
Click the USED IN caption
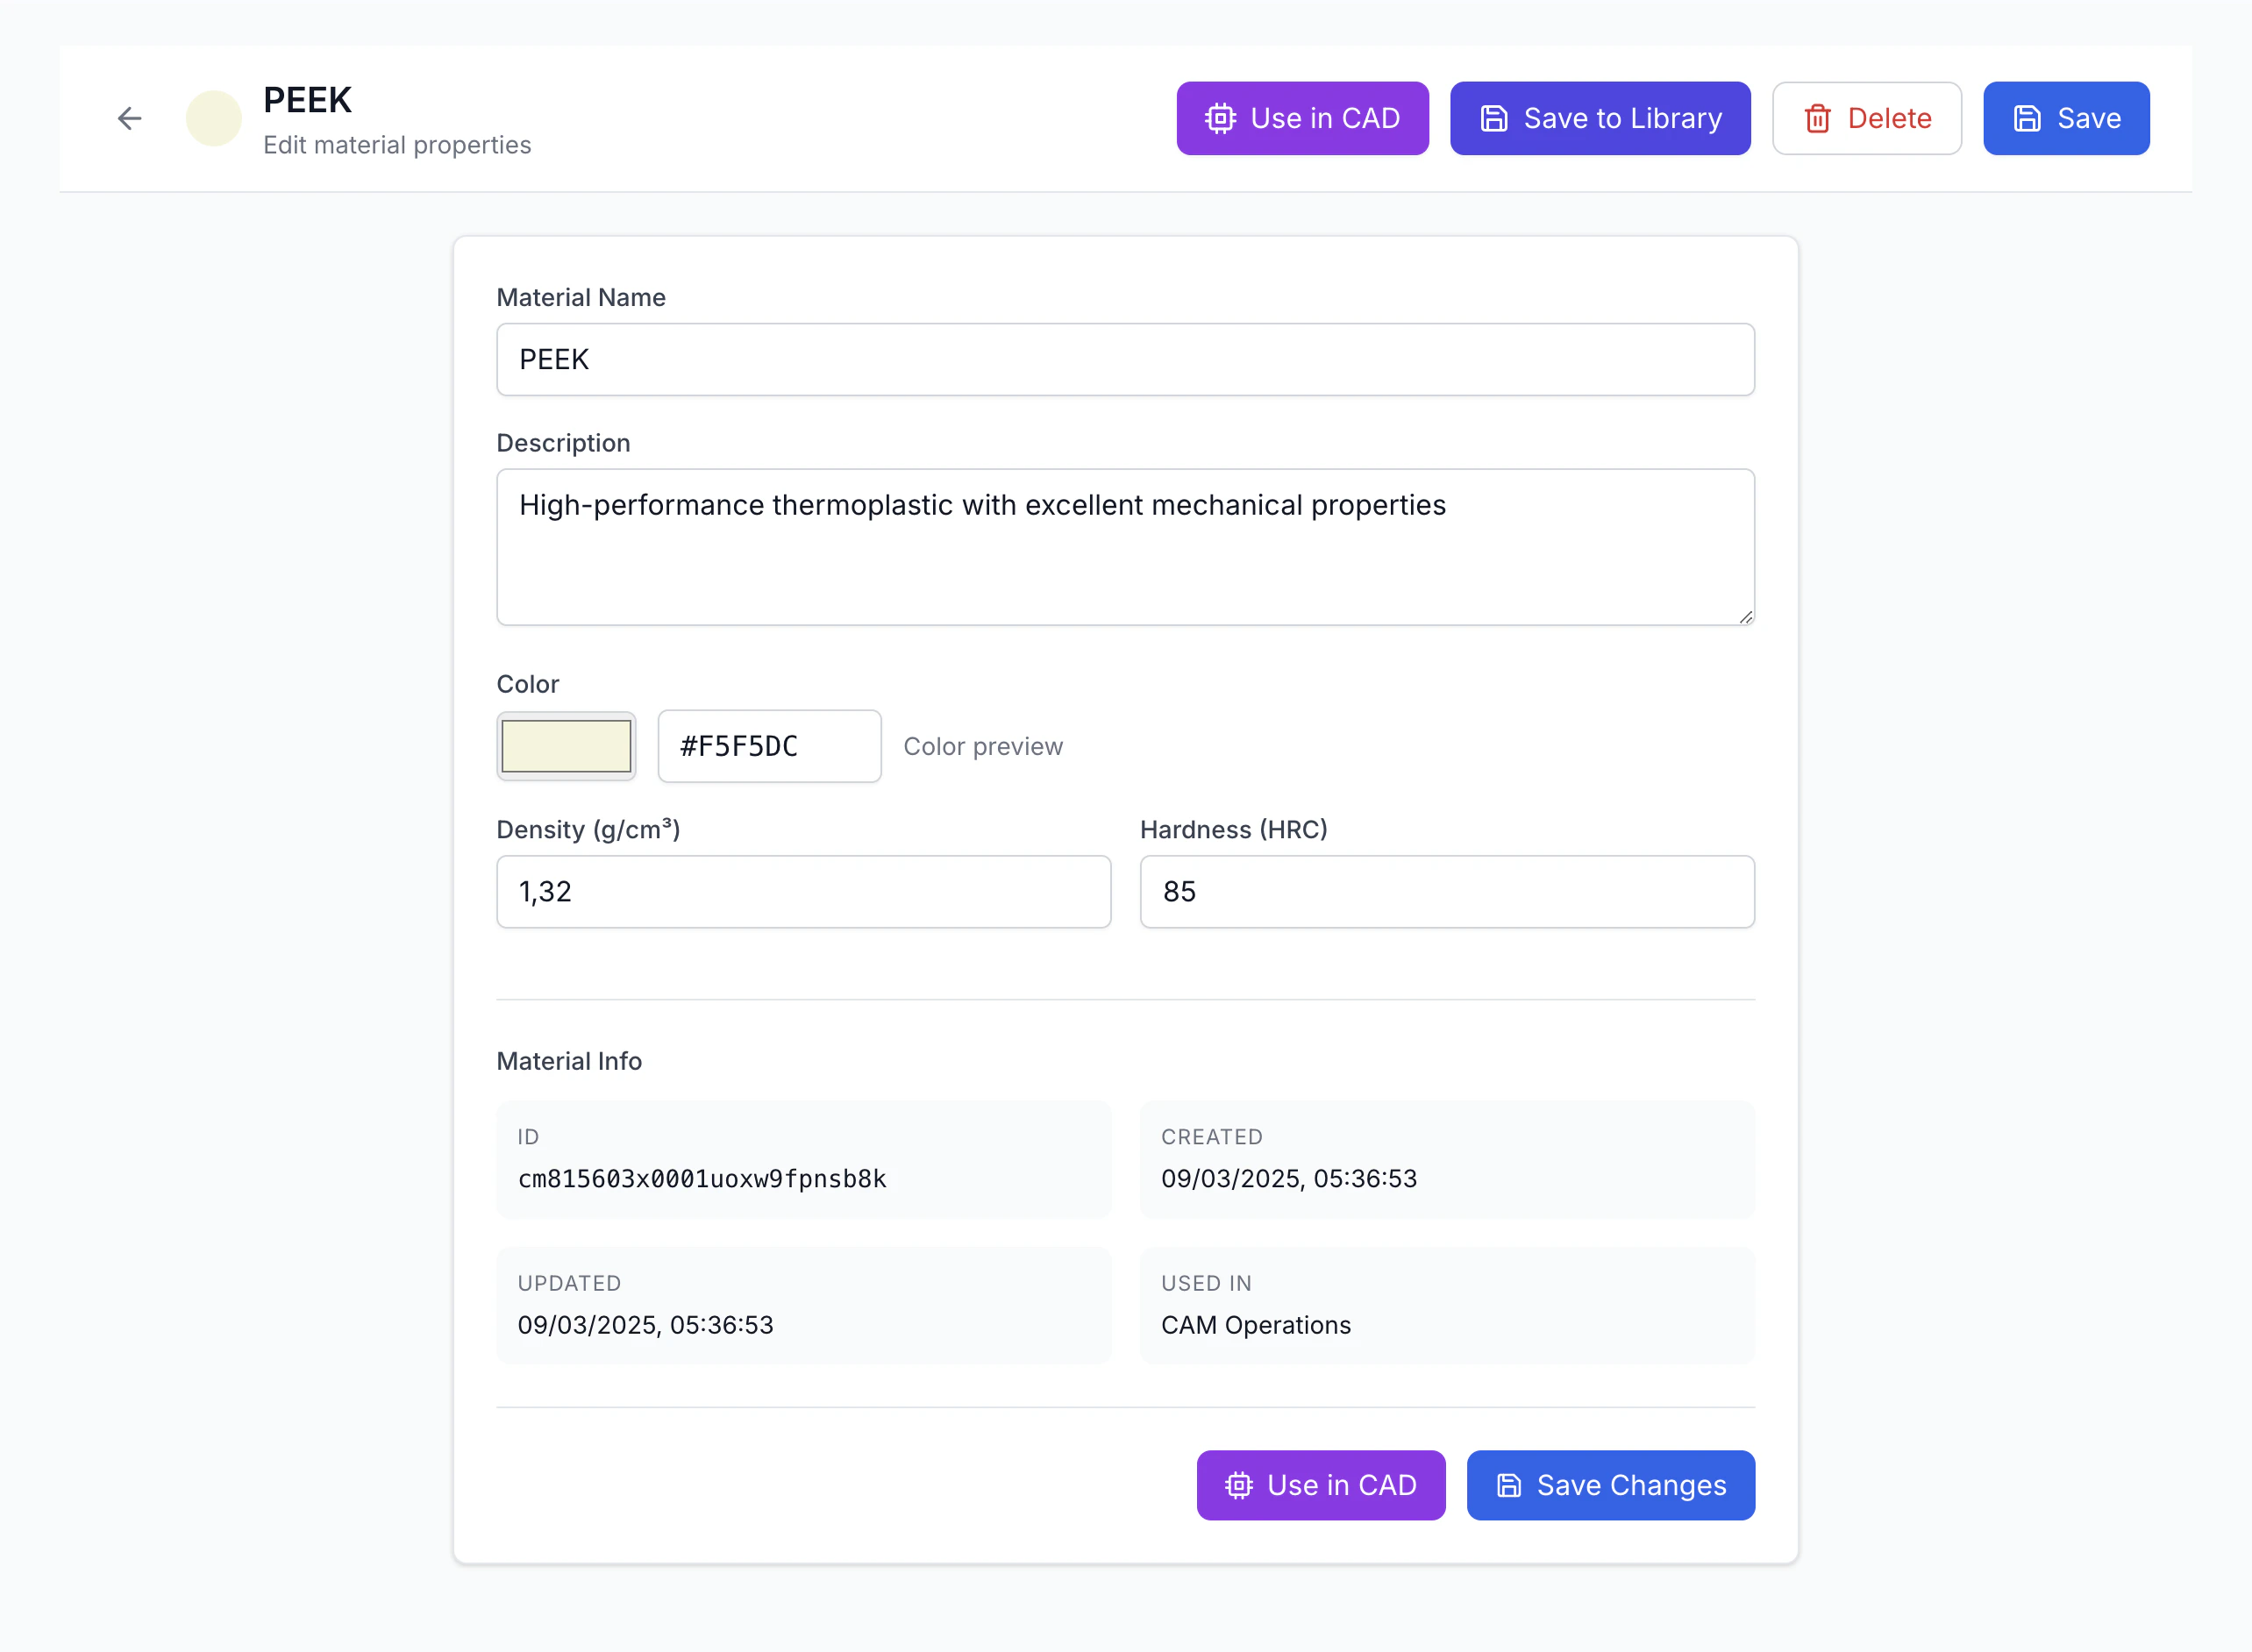[1206, 1283]
